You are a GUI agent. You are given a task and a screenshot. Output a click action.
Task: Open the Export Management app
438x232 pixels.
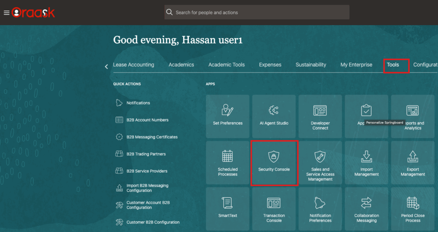413,163
